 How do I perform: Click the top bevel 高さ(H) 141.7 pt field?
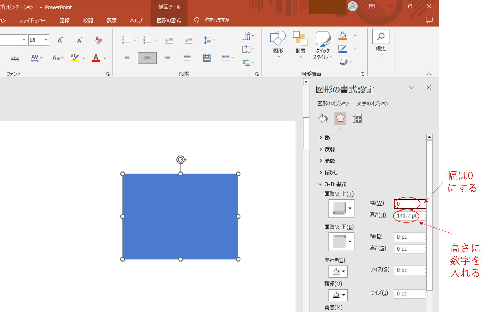(x=410, y=216)
